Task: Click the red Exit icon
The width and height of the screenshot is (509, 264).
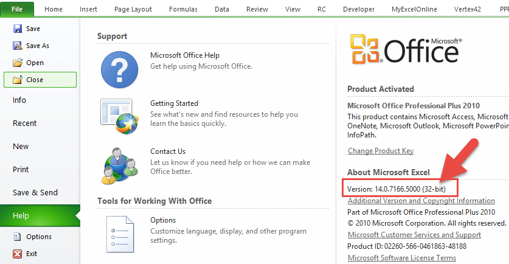Action: tap(18, 254)
